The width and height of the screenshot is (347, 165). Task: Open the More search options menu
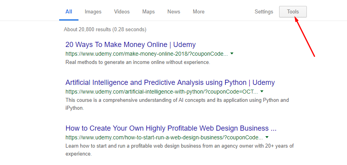(x=198, y=12)
